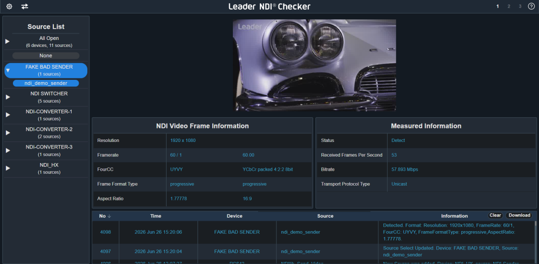Image resolution: width=539 pixels, height=264 pixels.
Task: Clear the log table
Action: tap(495, 215)
